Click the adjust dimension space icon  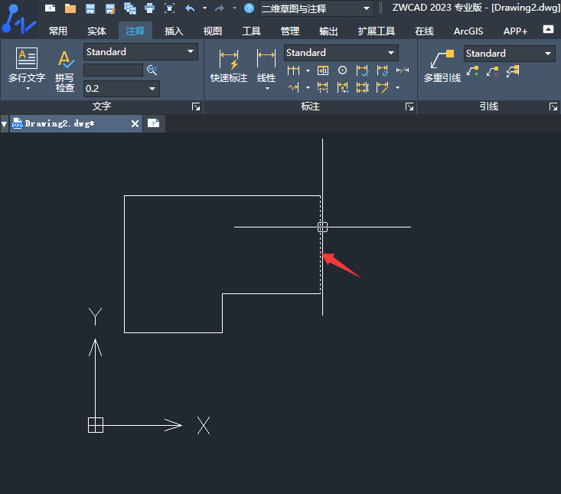[363, 87]
